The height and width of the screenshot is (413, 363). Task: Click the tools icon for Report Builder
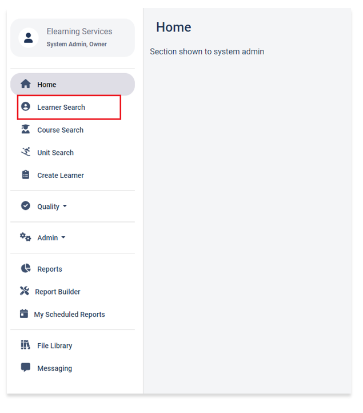(25, 291)
